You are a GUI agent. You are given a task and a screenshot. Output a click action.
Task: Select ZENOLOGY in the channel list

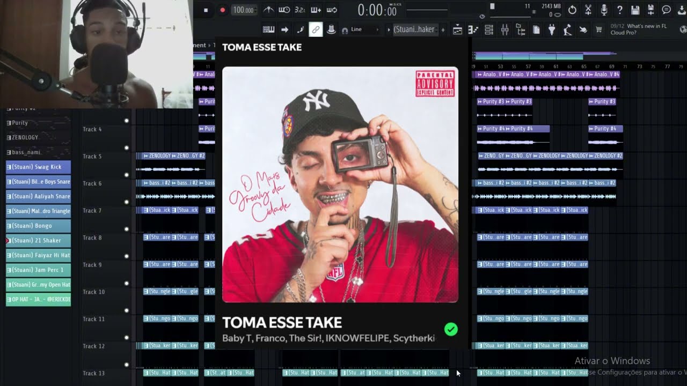[38, 137]
